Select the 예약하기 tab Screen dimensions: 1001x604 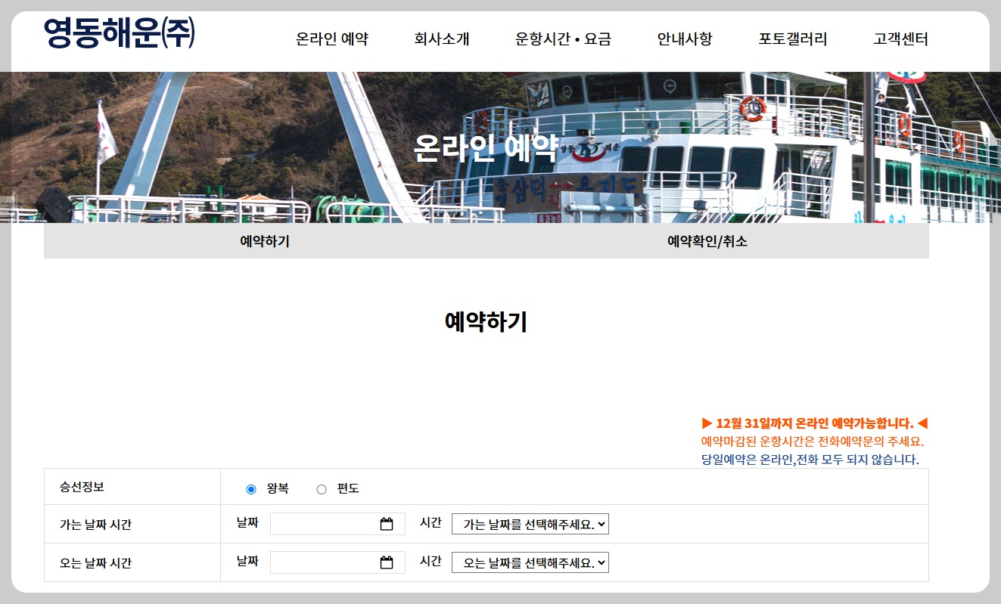tap(263, 240)
